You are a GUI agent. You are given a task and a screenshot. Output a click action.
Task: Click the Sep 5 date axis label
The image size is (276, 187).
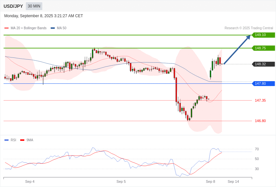[121, 181]
